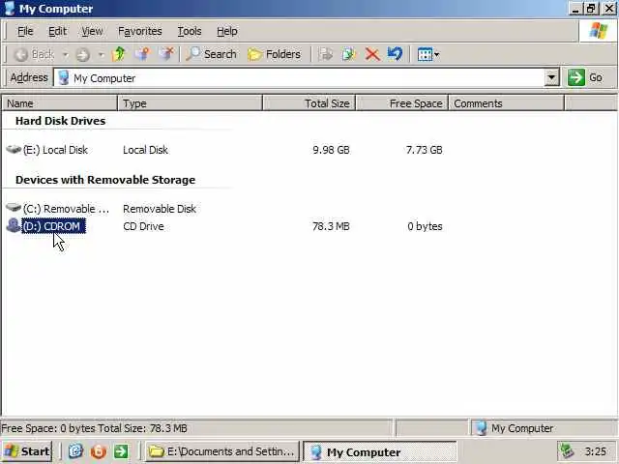619x464 pixels.
Task: Close the My Computer window
Action: coord(609,9)
